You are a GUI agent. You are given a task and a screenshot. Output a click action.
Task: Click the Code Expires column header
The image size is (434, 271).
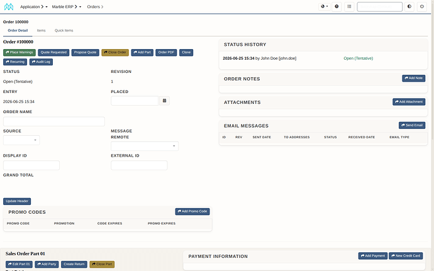click(x=109, y=223)
